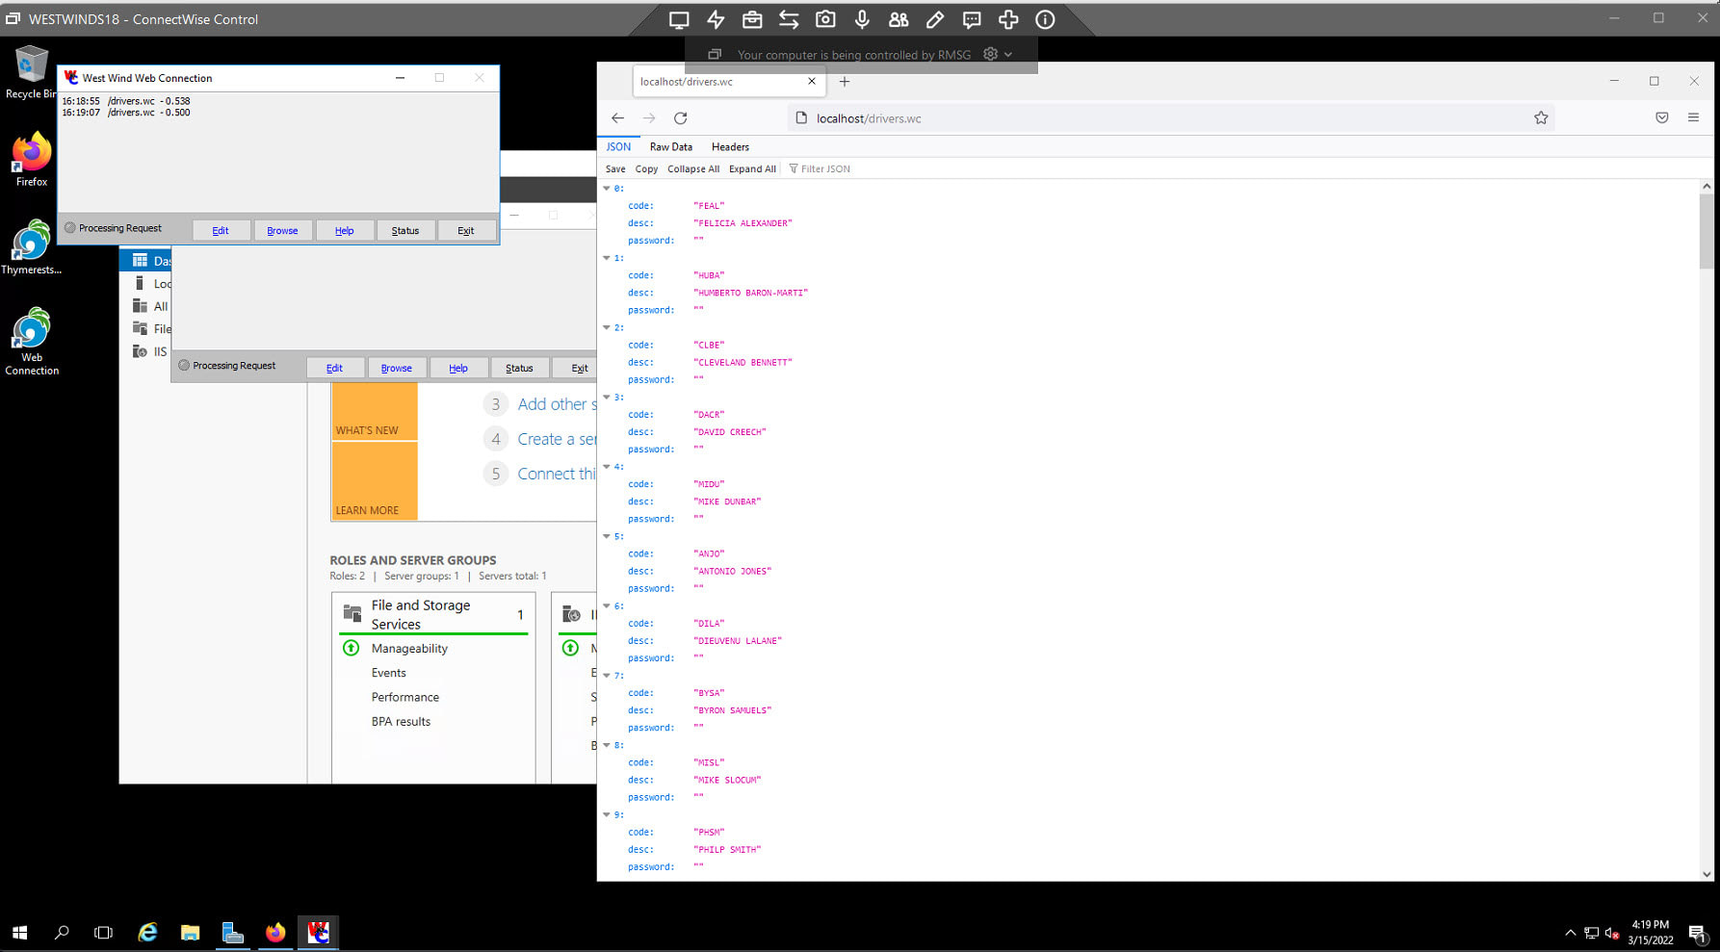Collapse JSON node 4

tap(607, 467)
